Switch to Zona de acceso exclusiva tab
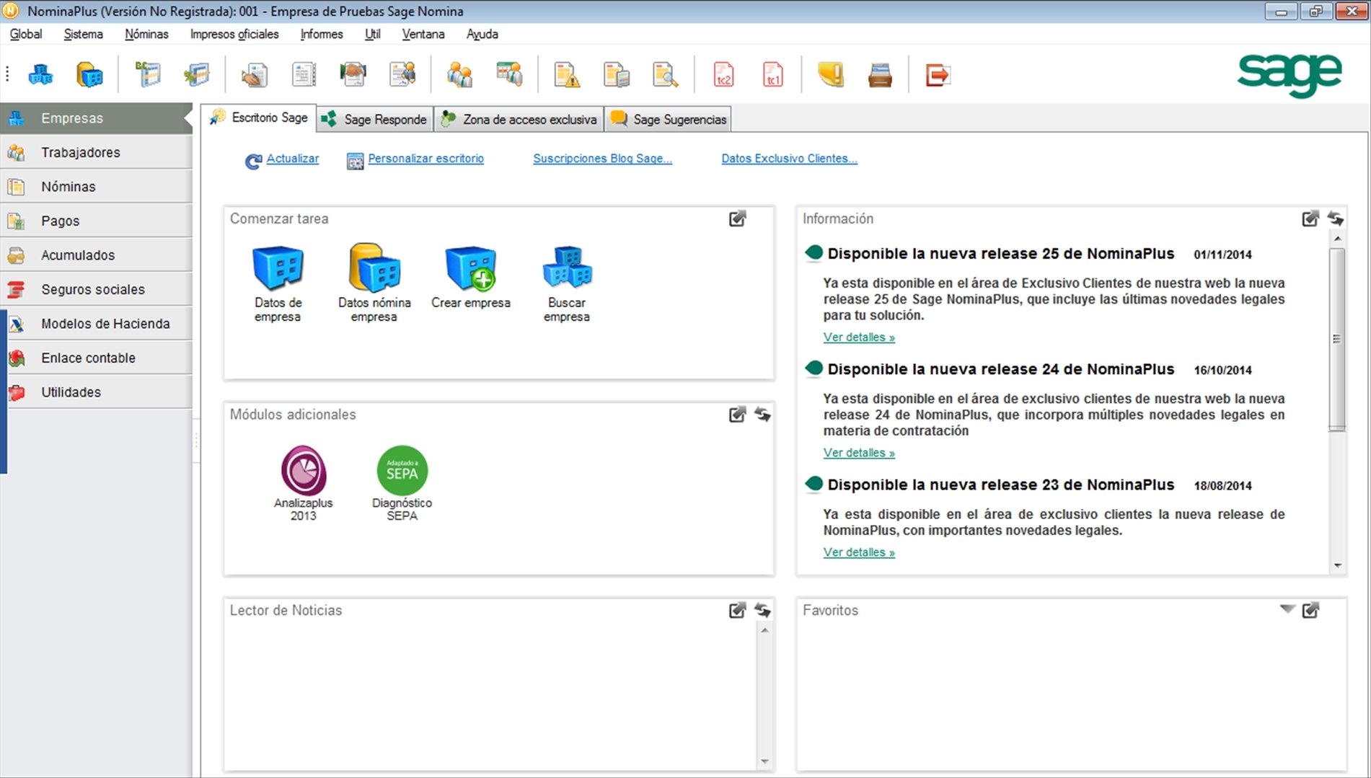 pos(519,119)
